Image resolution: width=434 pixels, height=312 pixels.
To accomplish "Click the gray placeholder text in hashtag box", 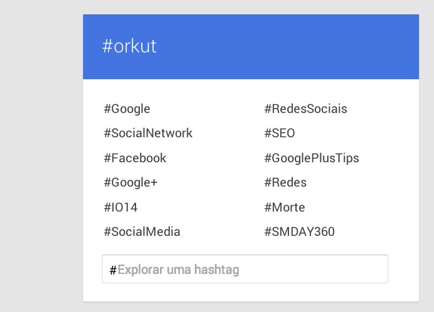I will pos(178,270).
